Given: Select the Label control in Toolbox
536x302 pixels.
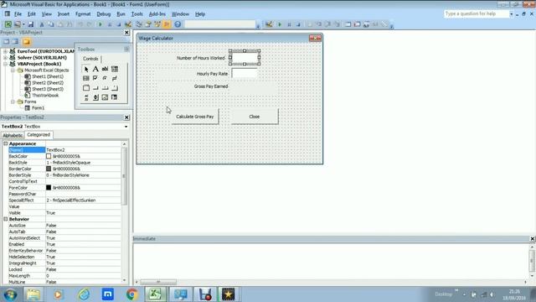Looking at the screenshot, I should point(95,69).
